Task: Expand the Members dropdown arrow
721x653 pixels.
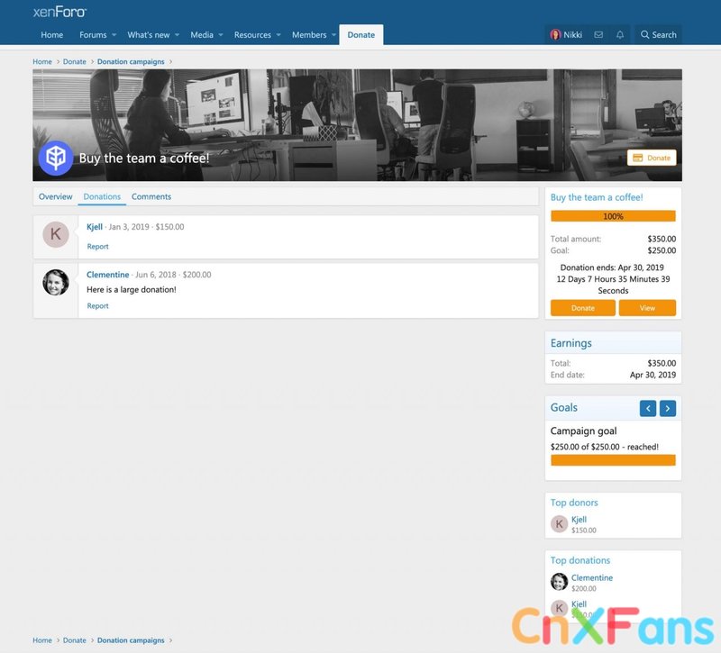Action: [x=333, y=35]
